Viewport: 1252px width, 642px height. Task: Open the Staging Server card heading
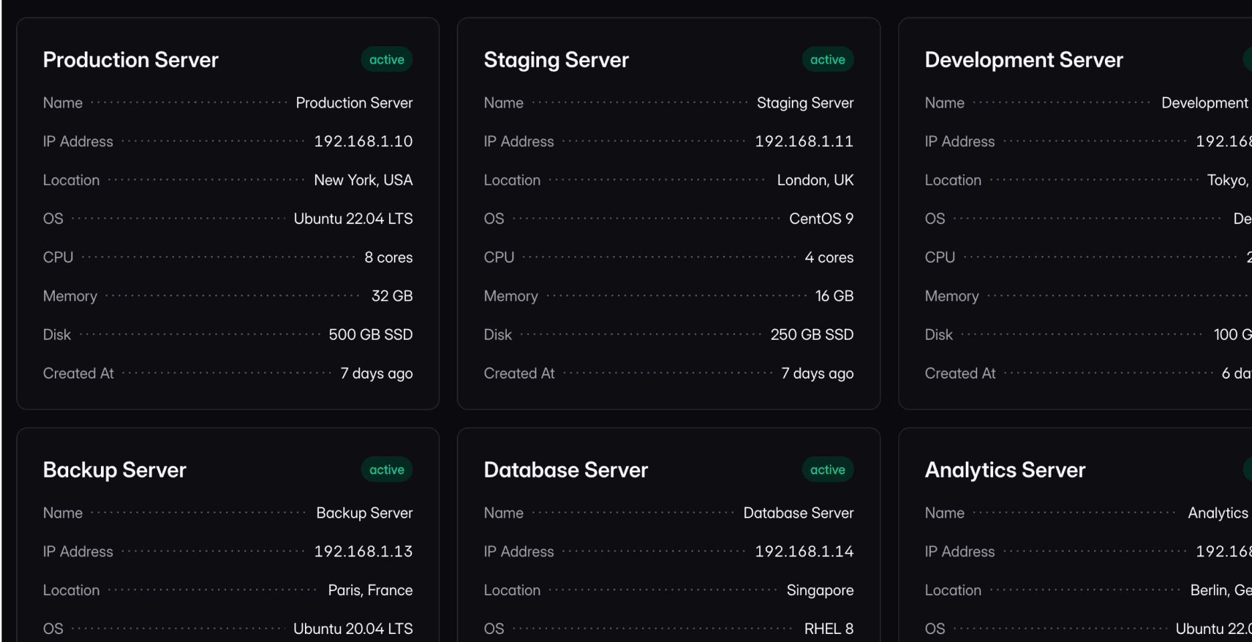(x=556, y=60)
